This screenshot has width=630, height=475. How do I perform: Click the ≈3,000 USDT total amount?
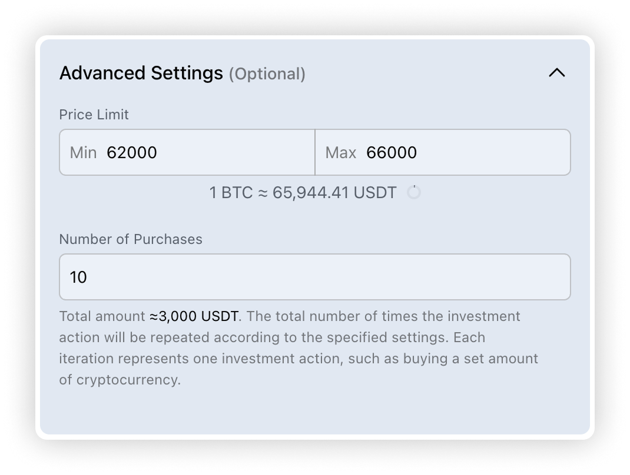pos(194,316)
